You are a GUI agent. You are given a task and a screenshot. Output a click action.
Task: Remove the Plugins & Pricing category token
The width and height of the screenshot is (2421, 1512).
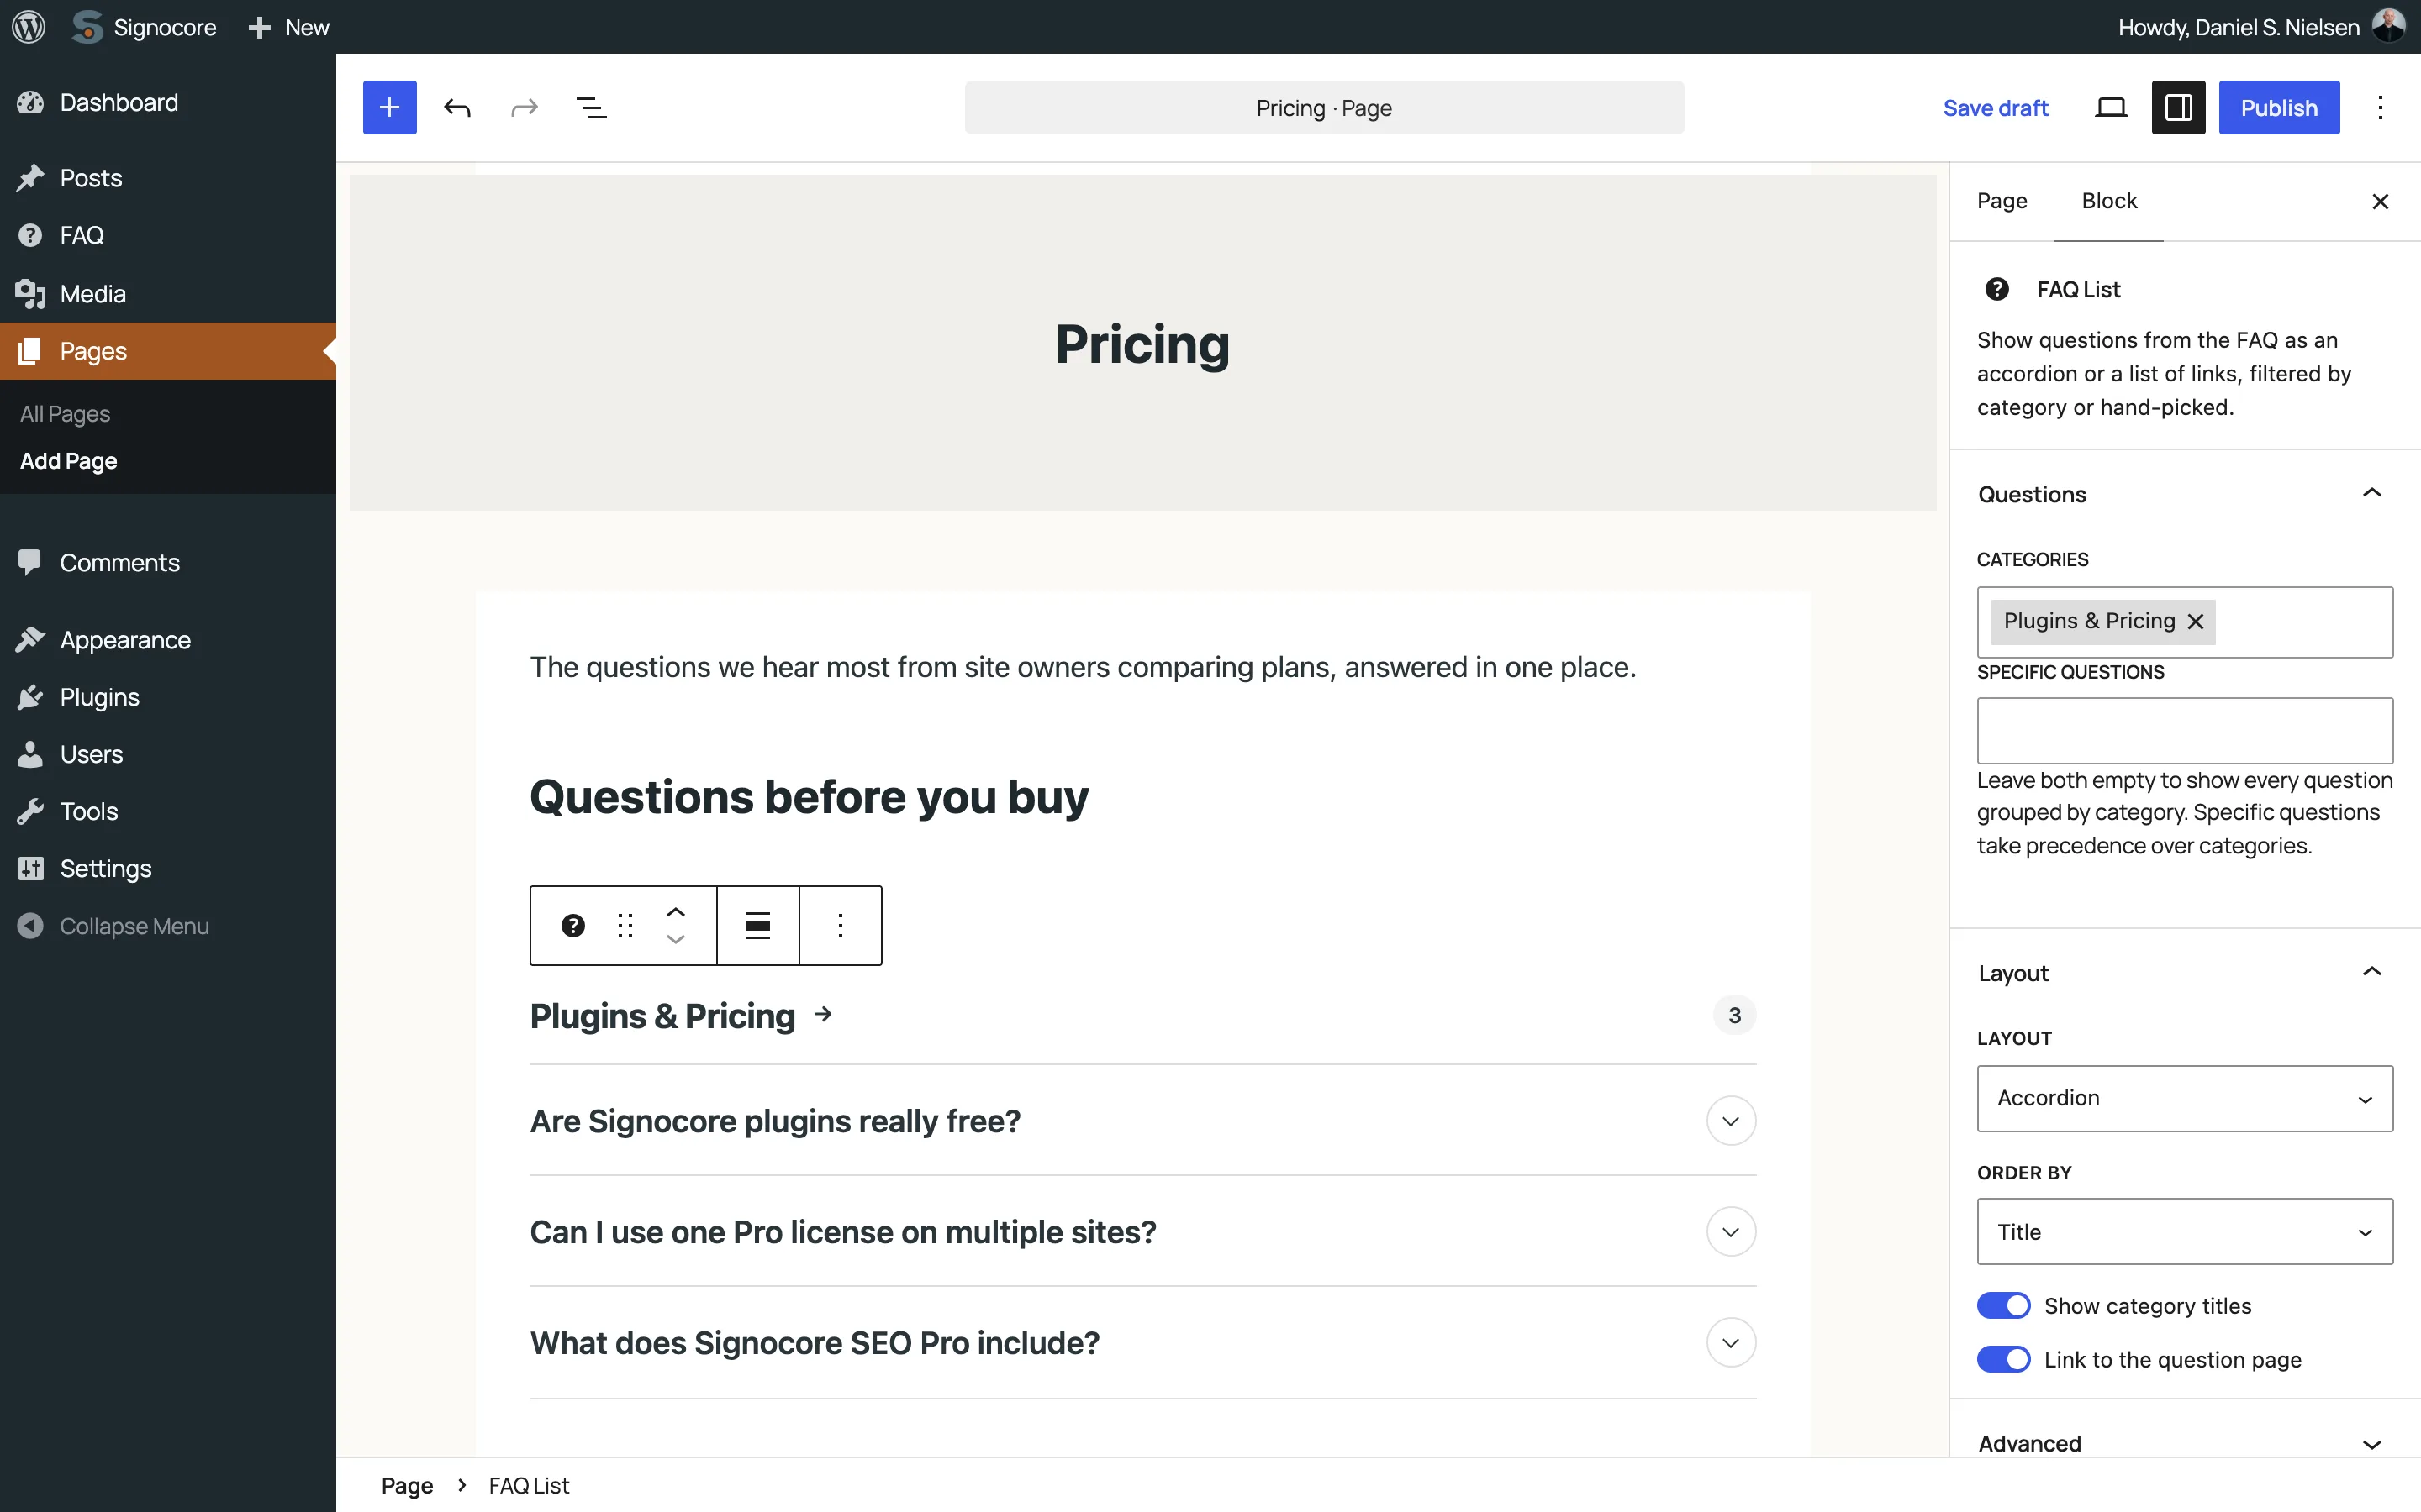coord(2196,621)
